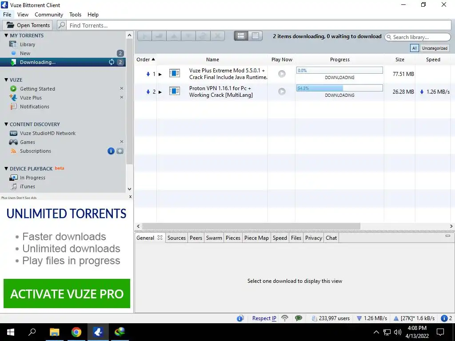Viewport: 455px width, 341px height.
Task: Open the Community menu
Action: (49, 15)
